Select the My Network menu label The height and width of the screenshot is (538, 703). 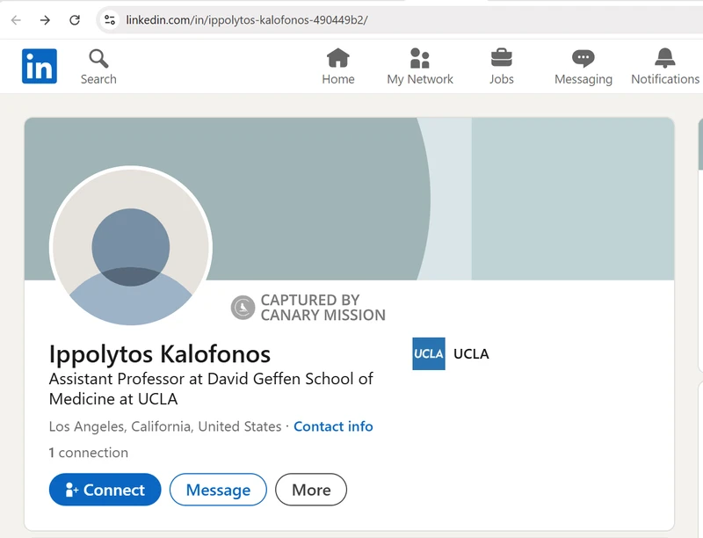(420, 79)
